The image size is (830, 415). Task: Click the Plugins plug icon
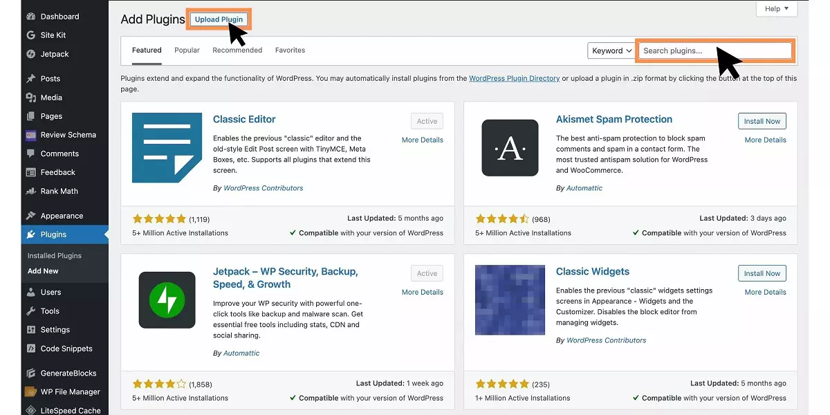30,234
